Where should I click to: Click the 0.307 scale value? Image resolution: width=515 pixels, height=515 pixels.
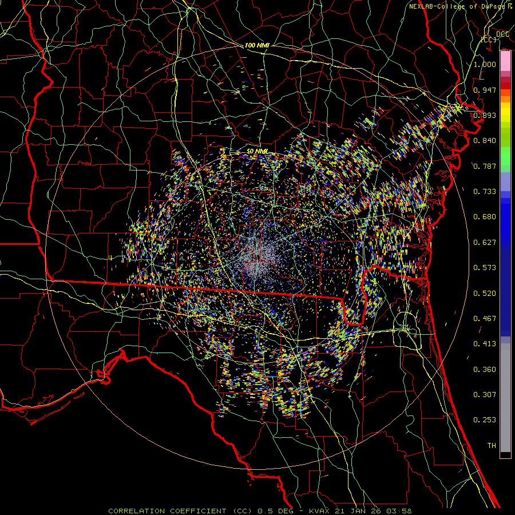point(485,395)
